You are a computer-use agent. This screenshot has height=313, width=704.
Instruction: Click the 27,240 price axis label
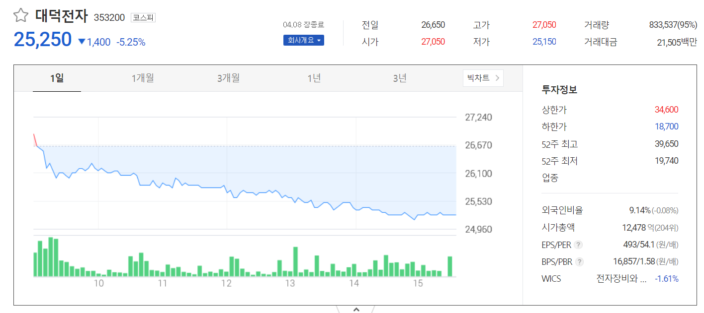pyautogui.click(x=479, y=118)
